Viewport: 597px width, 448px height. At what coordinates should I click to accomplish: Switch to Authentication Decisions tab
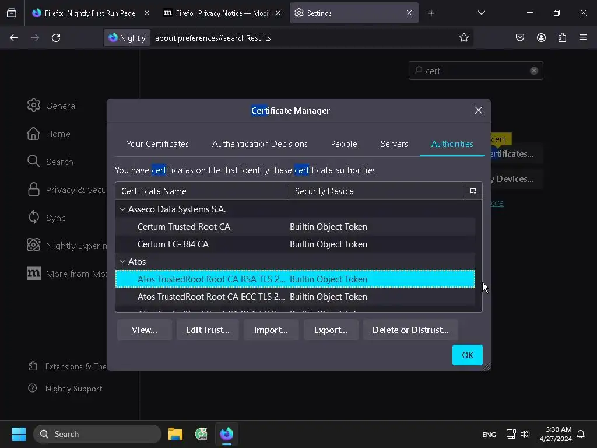click(260, 144)
